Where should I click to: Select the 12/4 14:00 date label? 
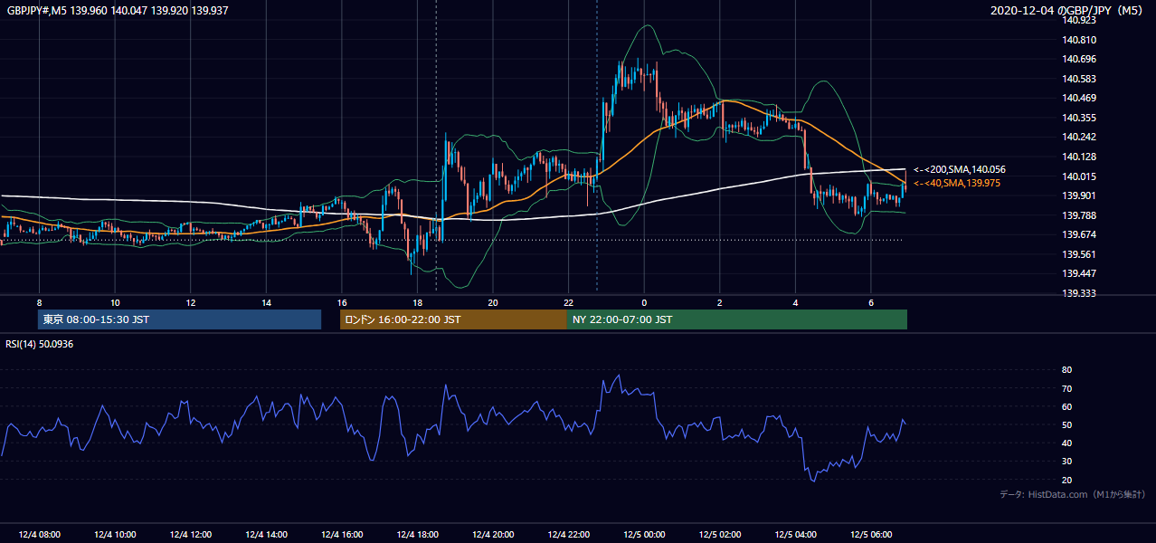click(x=266, y=534)
